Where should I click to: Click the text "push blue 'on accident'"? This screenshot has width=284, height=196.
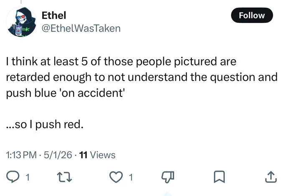pos(66,93)
